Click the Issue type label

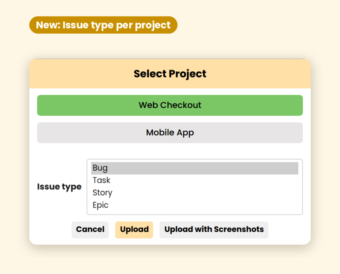coord(59,187)
